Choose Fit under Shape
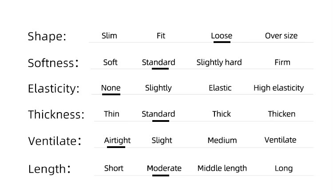Screen dimensions: 333x191 161,35
